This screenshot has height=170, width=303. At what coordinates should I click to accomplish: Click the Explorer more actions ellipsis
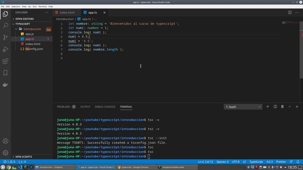tap(46, 12)
